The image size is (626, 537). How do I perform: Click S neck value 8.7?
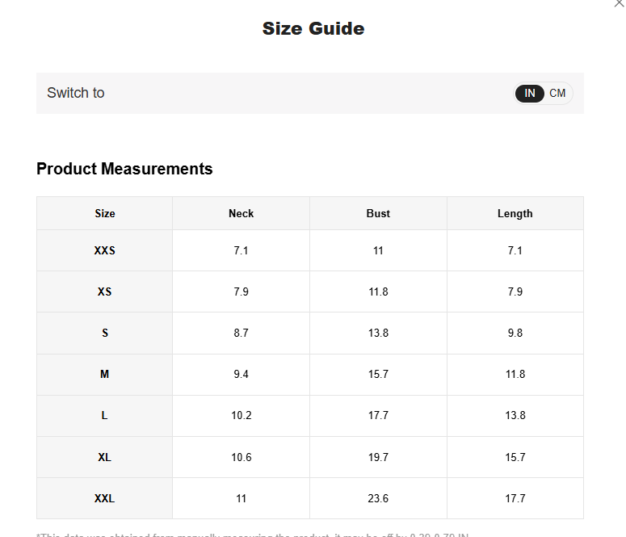coord(242,333)
